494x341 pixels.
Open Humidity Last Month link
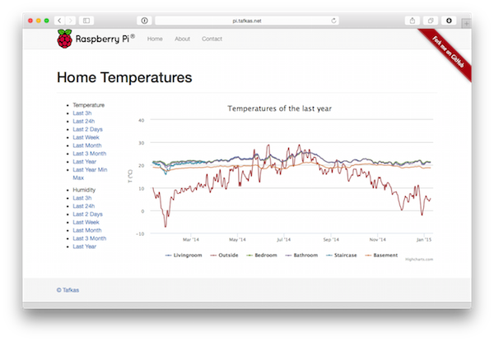tap(87, 230)
